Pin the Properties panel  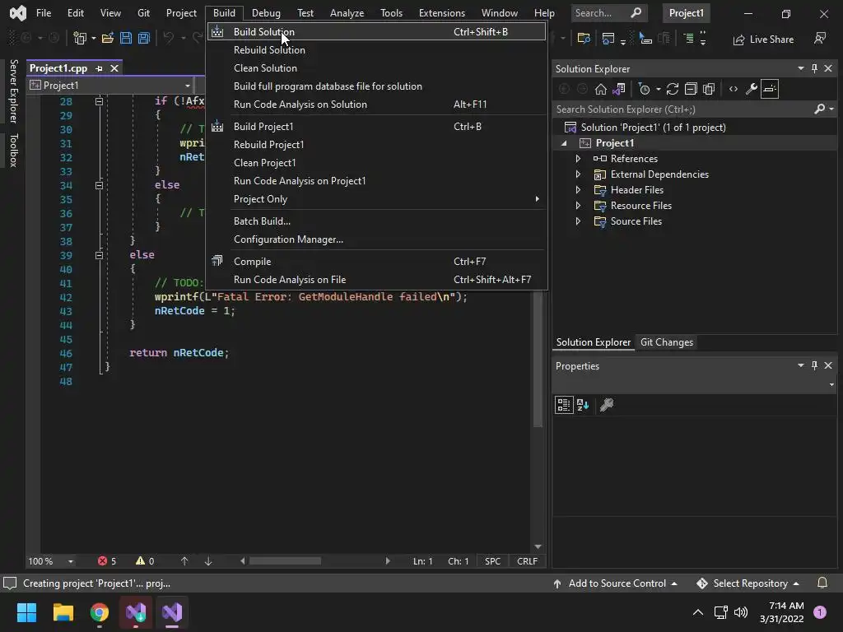(814, 365)
